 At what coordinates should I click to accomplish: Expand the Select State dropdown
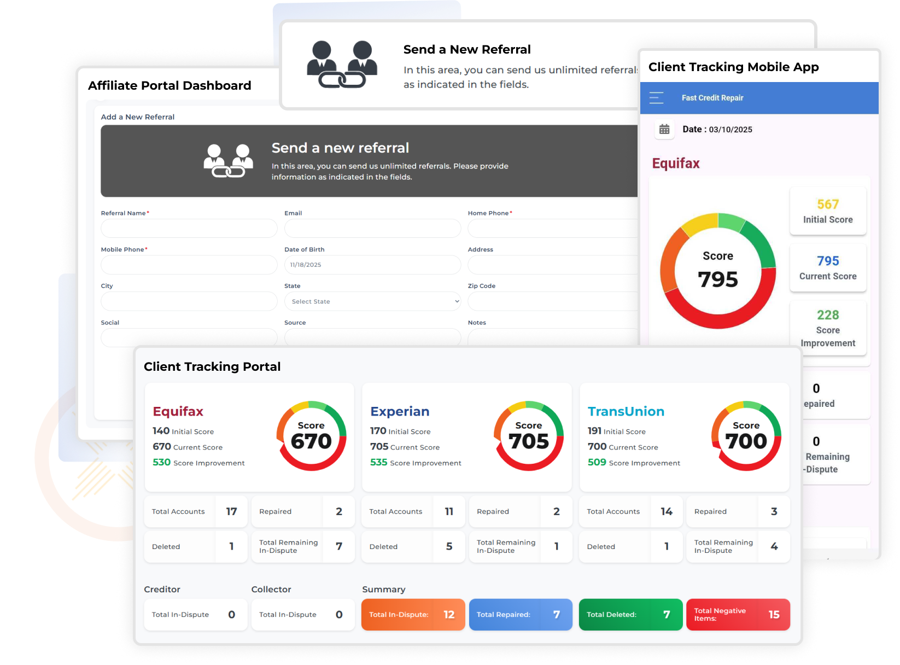pyautogui.click(x=372, y=301)
